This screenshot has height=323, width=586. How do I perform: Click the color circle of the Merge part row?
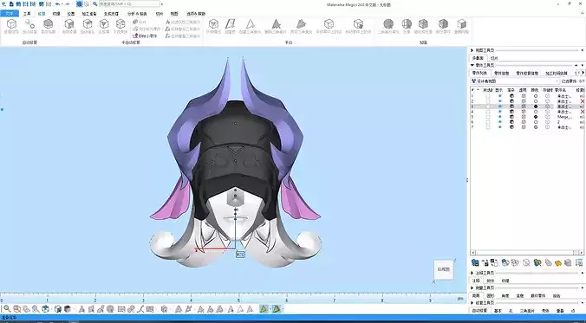(x=536, y=117)
